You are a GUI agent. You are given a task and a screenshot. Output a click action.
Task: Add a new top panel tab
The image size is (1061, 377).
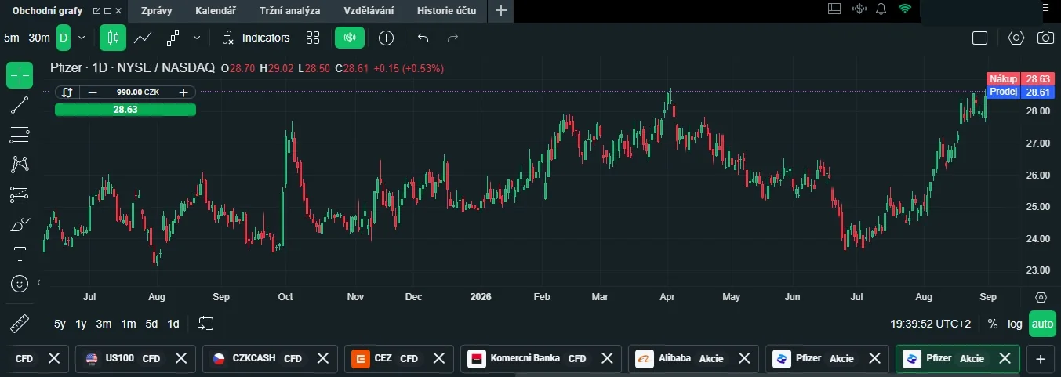(500, 11)
